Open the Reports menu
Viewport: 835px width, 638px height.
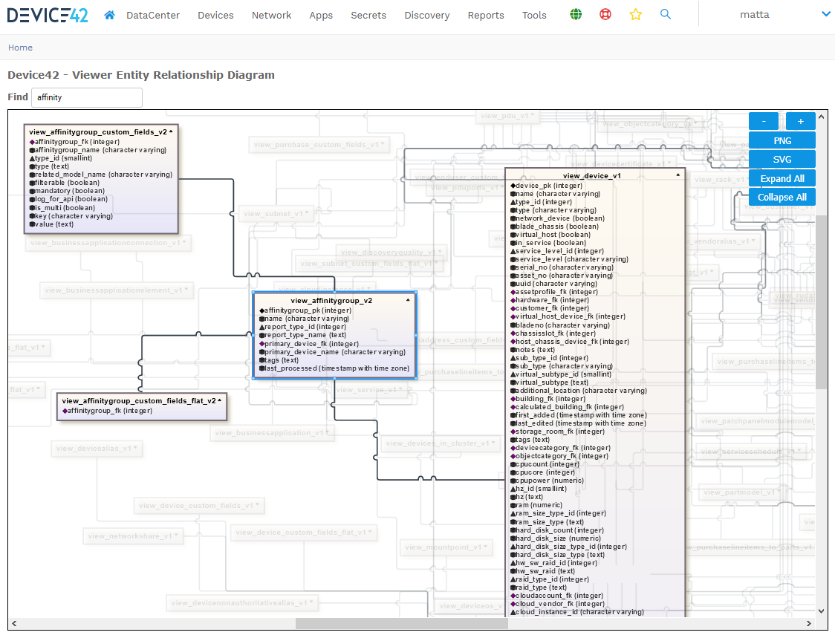click(x=486, y=16)
